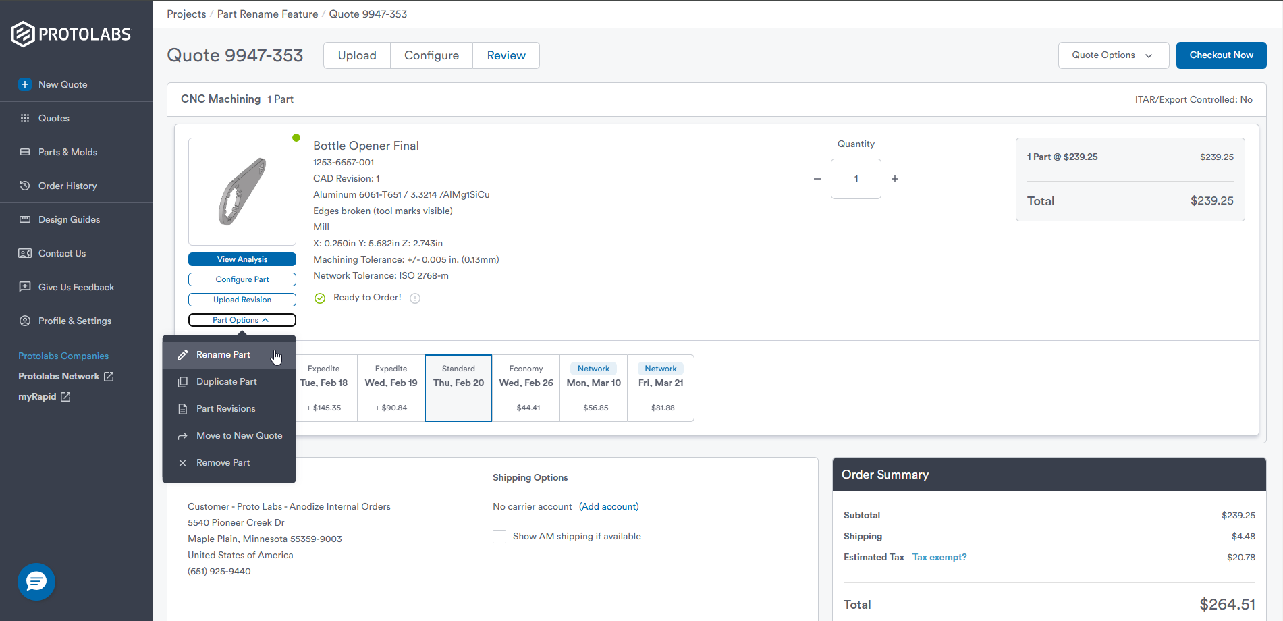Click the Give Us Feedback icon
The image size is (1283, 621).
point(25,287)
